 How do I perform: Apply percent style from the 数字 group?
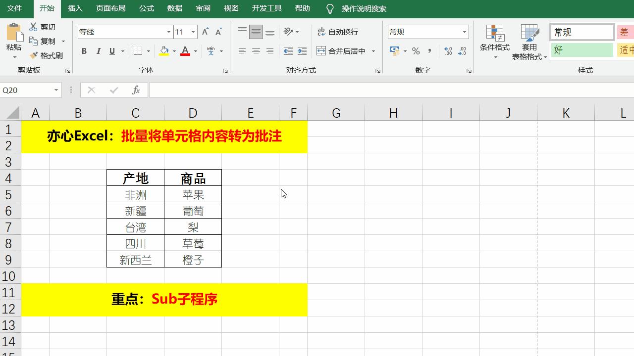click(x=416, y=51)
